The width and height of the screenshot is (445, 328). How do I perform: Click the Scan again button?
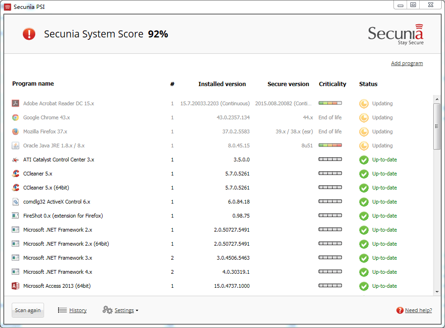point(28,310)
